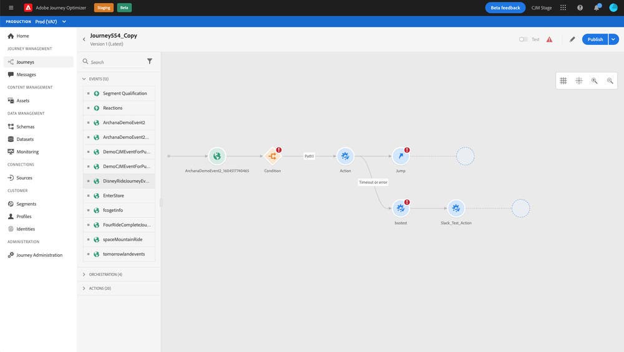Go to Home in sidebar
The height and width of the screenshot is (352, 624).
click(38, 36)
